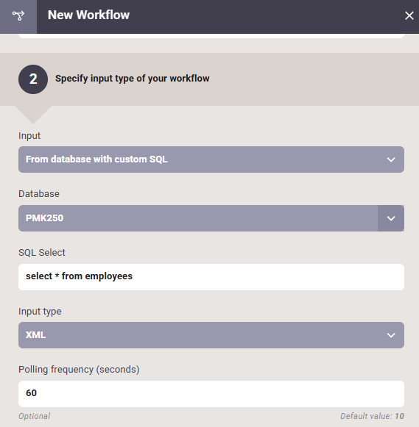Click the 'Specify input type of your workflow' heading

pos(133,79)
